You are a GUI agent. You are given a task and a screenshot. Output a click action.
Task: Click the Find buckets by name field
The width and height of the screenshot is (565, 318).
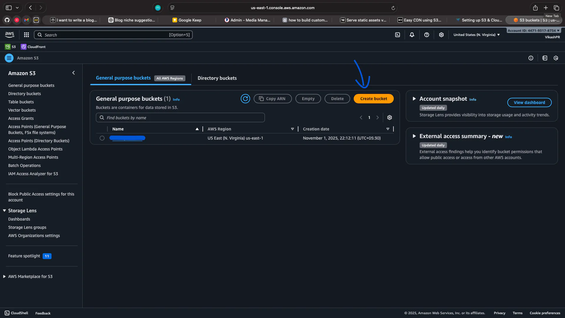coord(180,117)
